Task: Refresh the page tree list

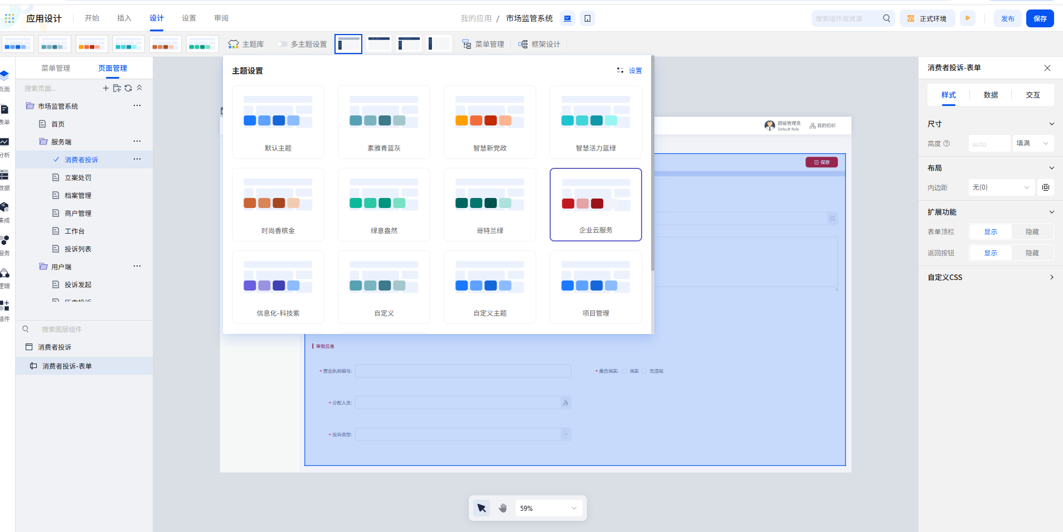Action: click(128, 88)
